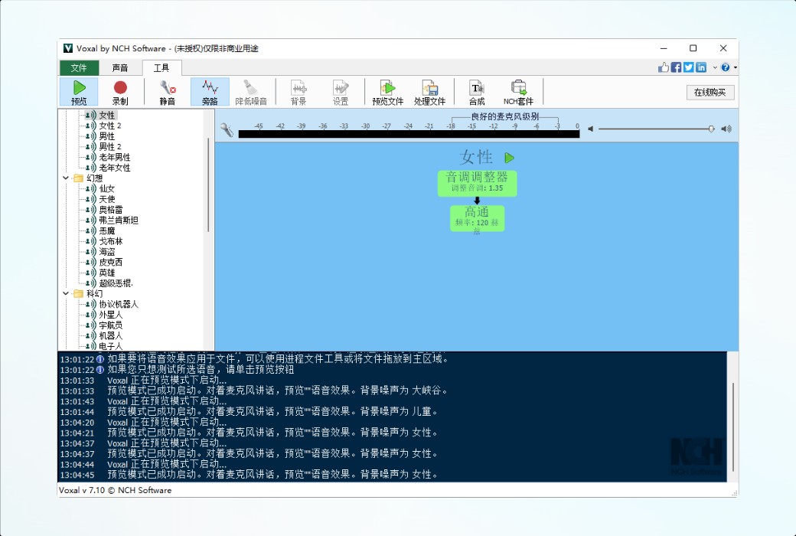Click Voxal v 7.10 status bar text

click(116, 490)
